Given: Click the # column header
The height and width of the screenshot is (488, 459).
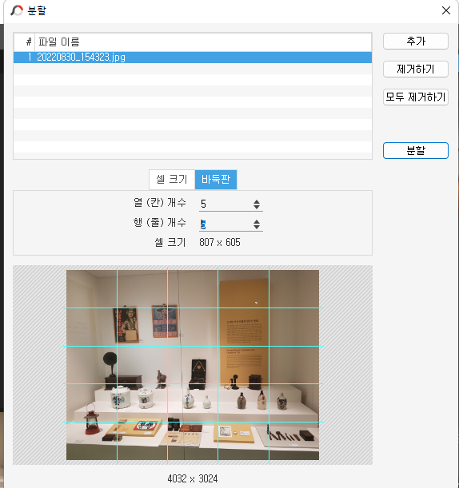Looking at the screenshot, I should pyautogui.click(x=25, y=42).
